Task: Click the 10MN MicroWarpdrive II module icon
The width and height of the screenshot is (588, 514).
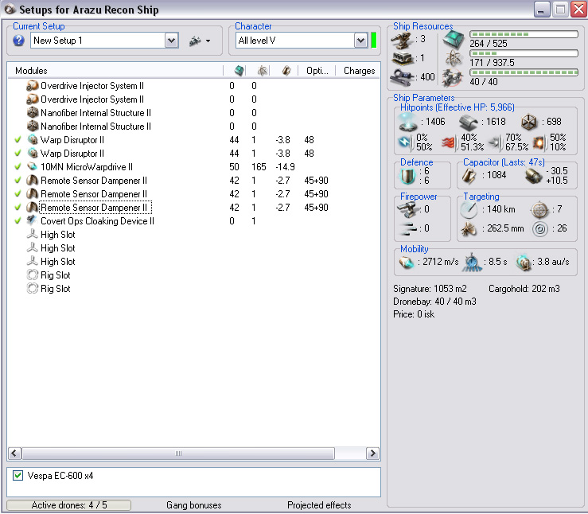Action: (33, 166)
